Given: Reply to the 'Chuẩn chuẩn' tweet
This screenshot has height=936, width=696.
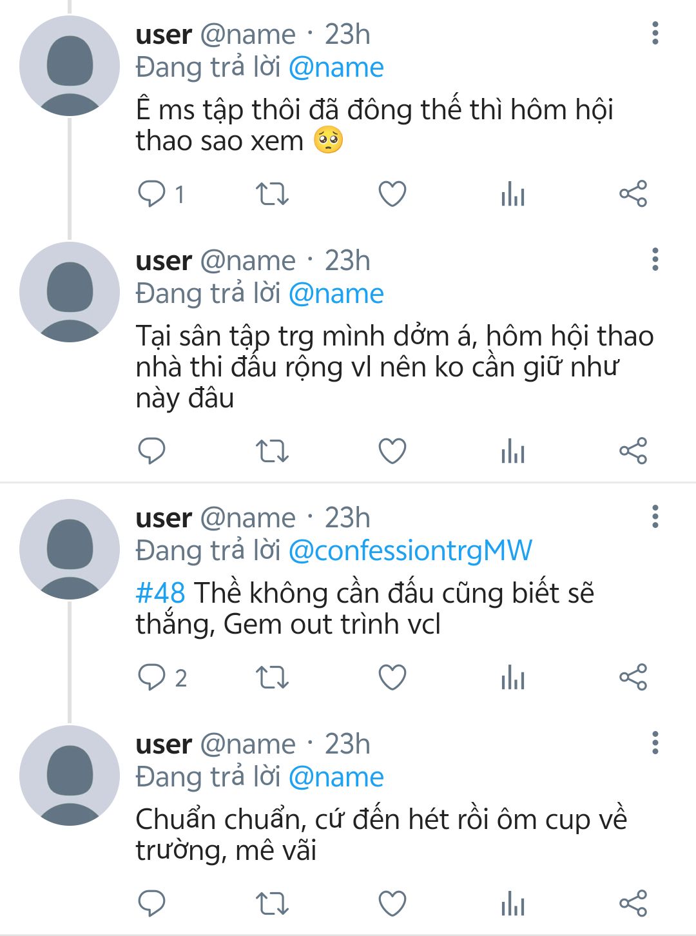Looking at the screenshot, I should [152, 903].
